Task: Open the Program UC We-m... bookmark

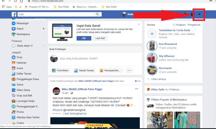Action: [37, 7]
